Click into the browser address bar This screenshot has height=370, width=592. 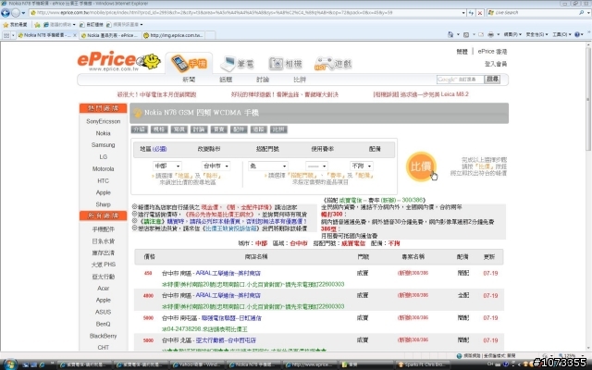point(247,13)
